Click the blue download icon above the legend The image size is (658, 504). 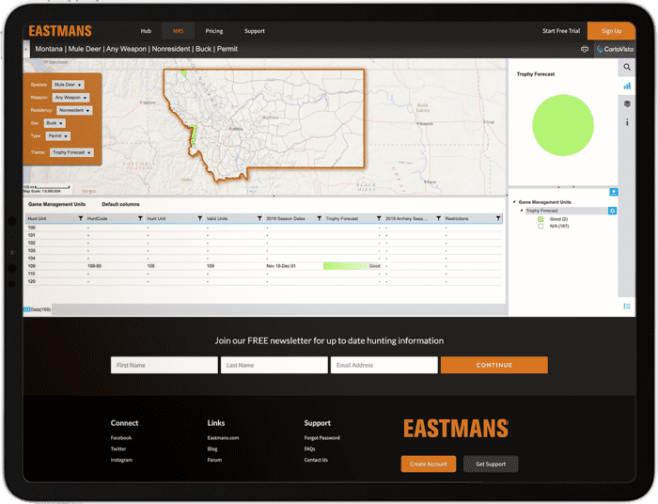[x=613, y=192]
